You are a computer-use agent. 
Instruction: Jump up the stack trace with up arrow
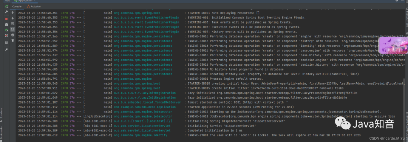pos(12,12)
